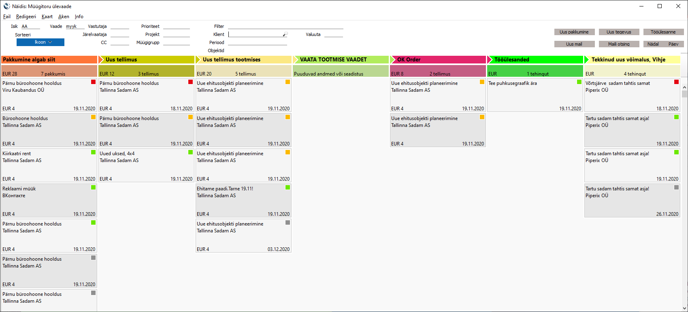Screen dimensions: 688x312
Task: Click gray marker on card dated 26.11.2020
Action: click(x=676, y=188)
